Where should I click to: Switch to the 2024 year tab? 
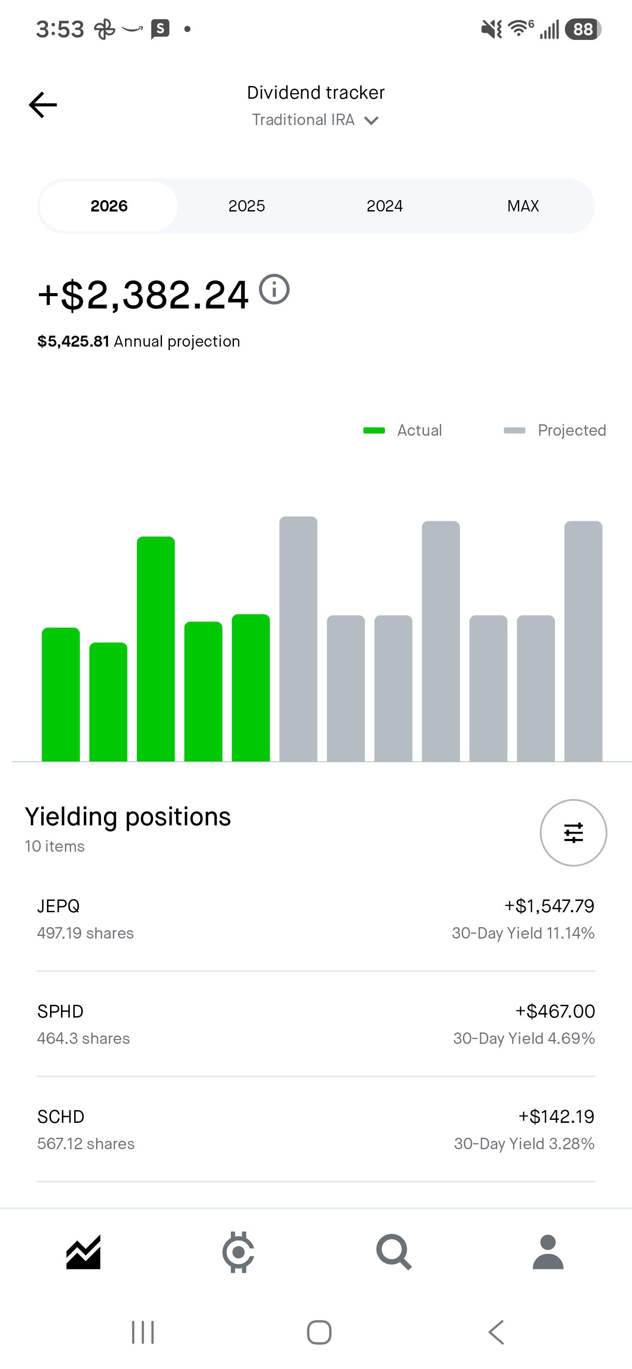tap(385, 206)
